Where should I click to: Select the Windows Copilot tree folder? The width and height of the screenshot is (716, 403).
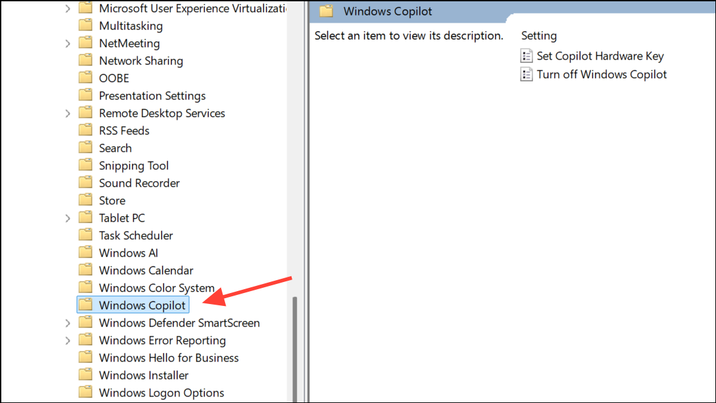coord(142,305)
